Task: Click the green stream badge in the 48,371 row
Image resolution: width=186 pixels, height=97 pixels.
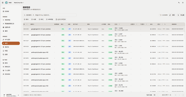Action: point(63,52)
